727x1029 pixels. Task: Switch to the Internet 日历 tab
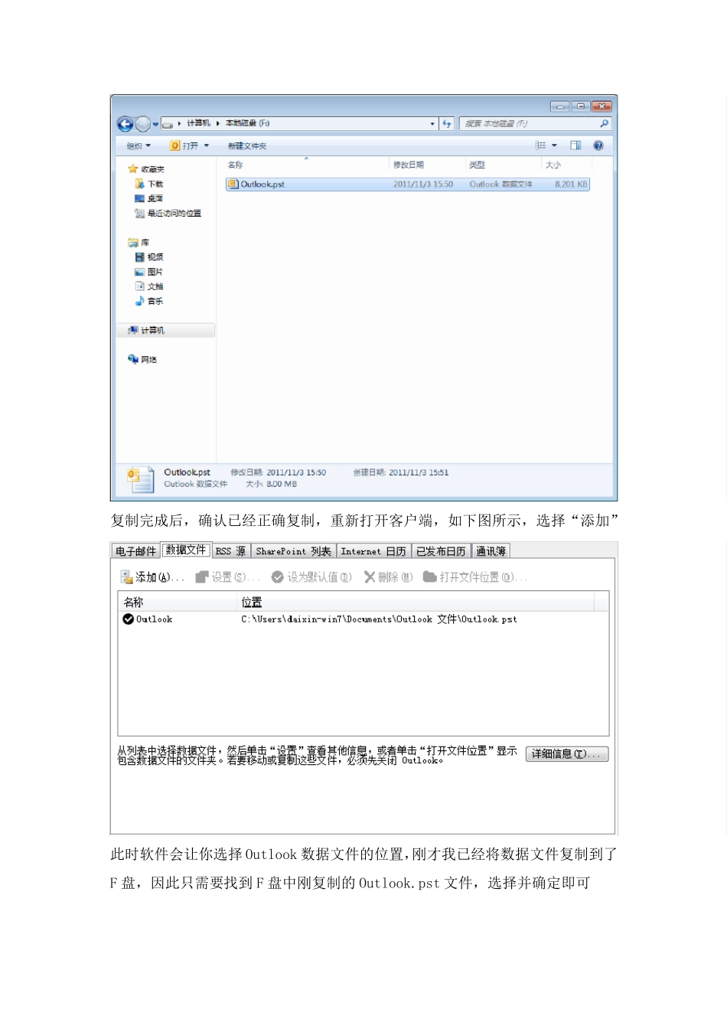373,551
